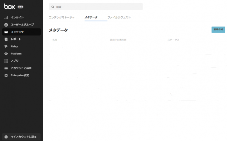Viewport: 227px width, 141px height.
Task: Click マイアカウントに戻る link text
Action: click(x=23, y=137)
